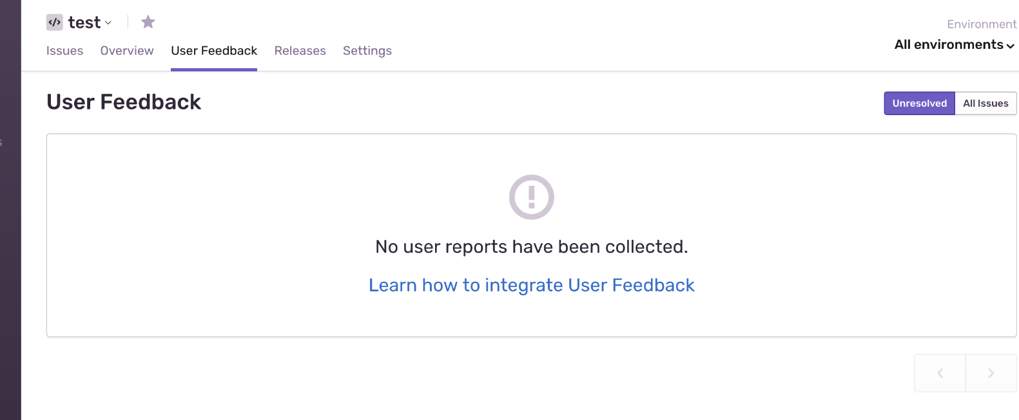Viewport: 1019px width, 420px height.
Task: Open the project Settings tab
Action: [367, 51]
